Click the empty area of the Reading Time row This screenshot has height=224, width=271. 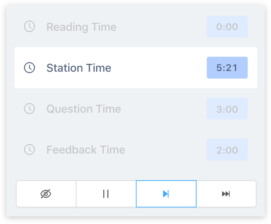(x=161, y=27)
